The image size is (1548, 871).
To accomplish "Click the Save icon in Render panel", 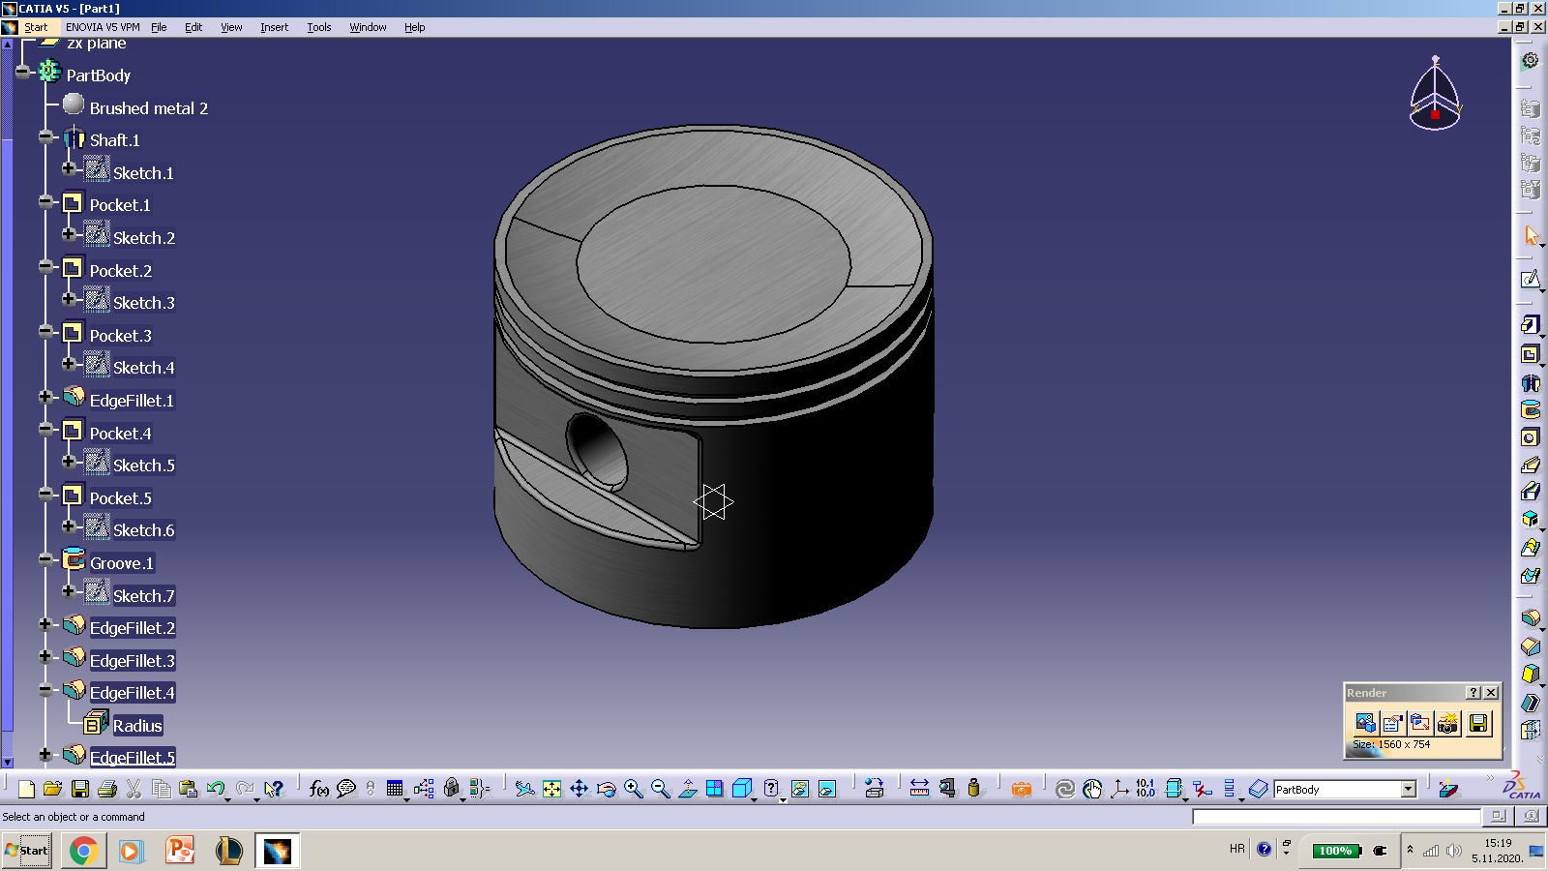I will 1477,723.
